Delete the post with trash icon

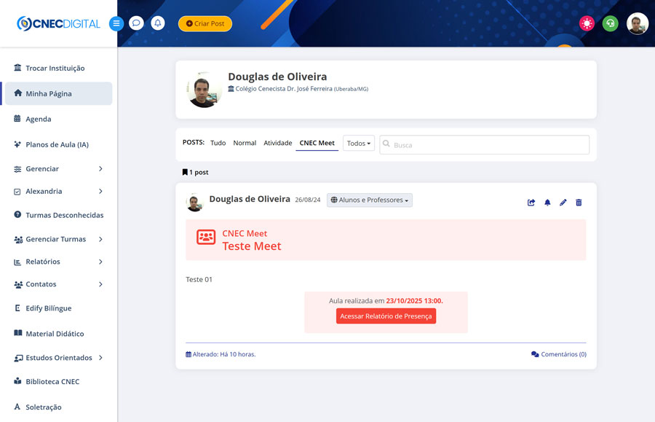tap(579, 203)
